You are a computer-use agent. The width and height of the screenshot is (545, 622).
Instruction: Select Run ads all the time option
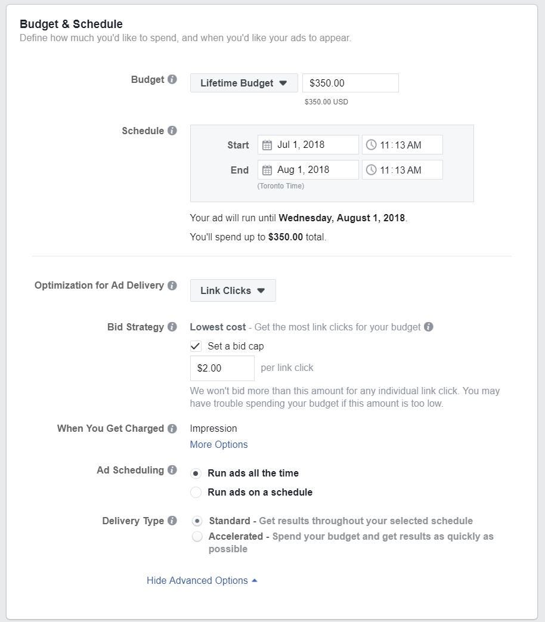coord(196,473)
